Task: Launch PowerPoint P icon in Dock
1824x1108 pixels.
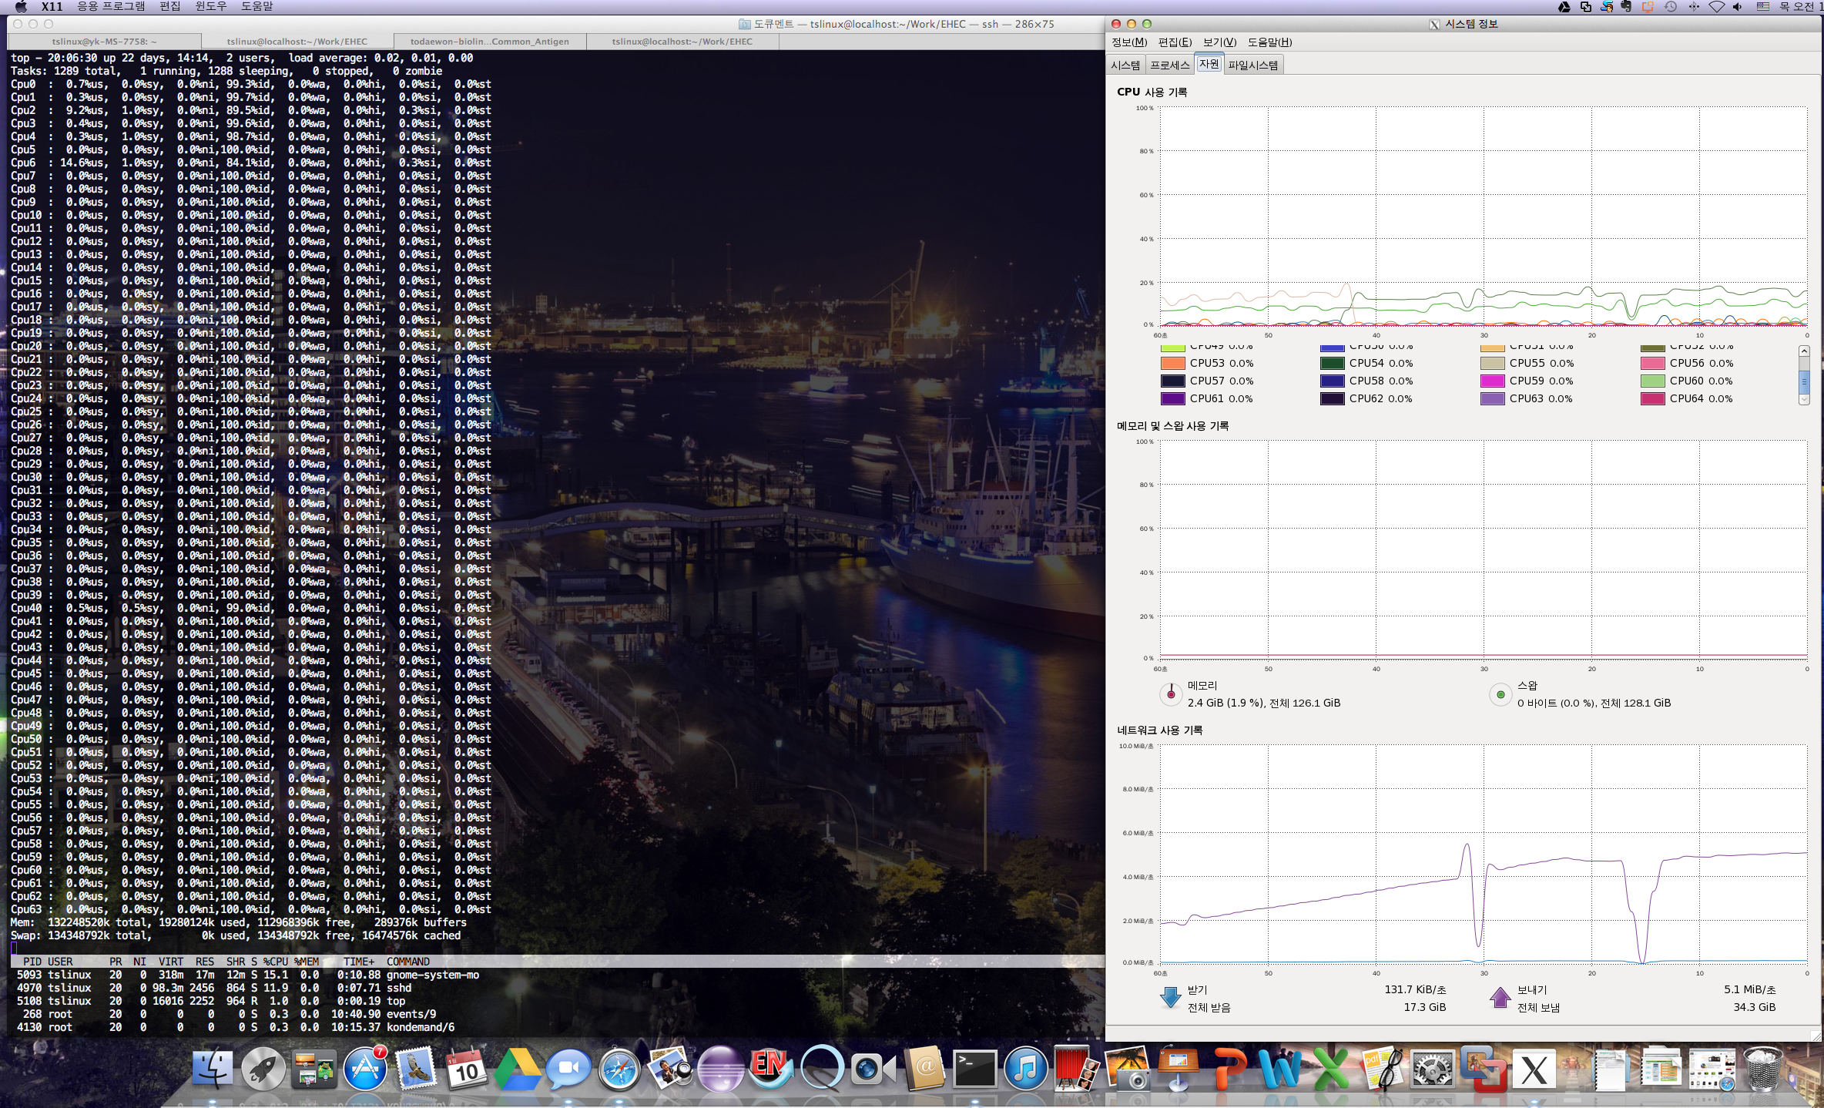Action: point(1230,1069)
